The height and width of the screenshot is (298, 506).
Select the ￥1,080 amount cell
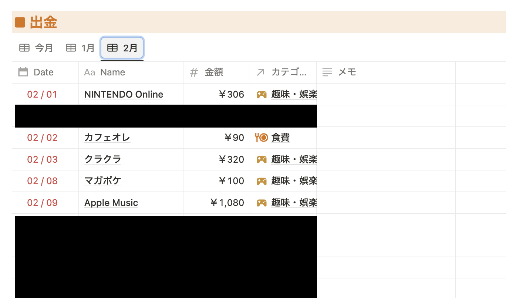[x=216, y=203]
